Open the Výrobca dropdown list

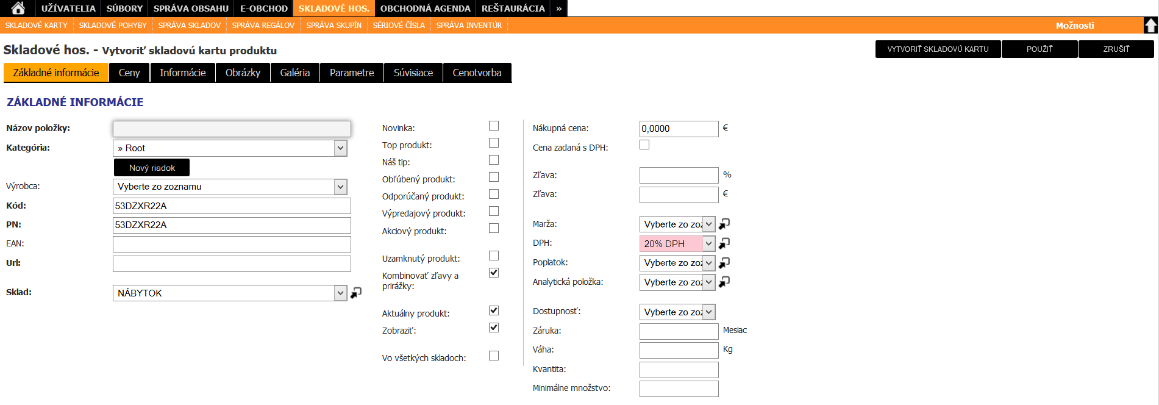coord(230,187)
